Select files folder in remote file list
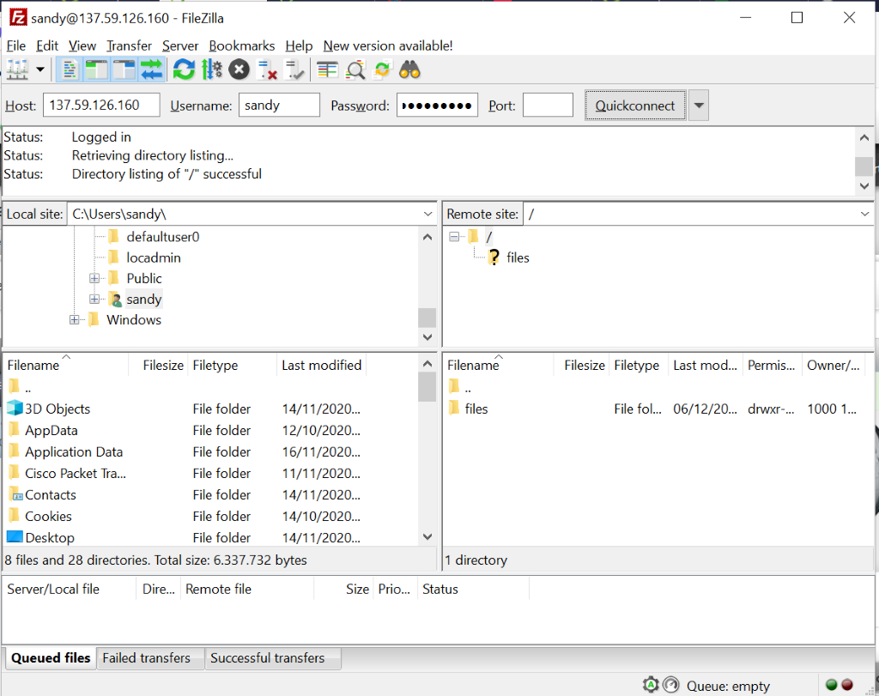This screenshot has height=696, width=879. 476,409
